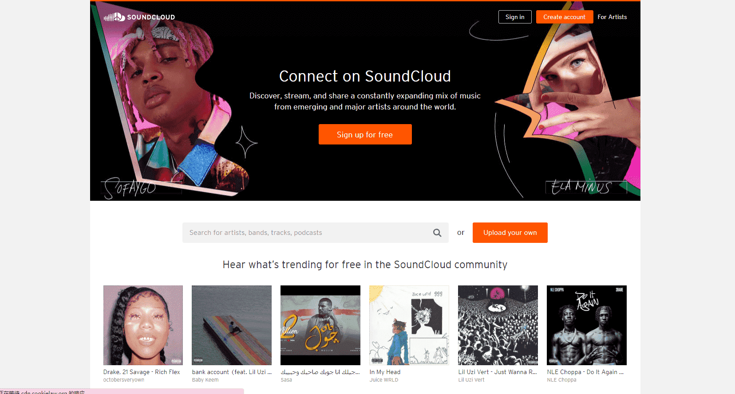Open the Lil Uzi Vert Just Wanna cover
This screenshot has width=735, height=394.
point(498,325)
